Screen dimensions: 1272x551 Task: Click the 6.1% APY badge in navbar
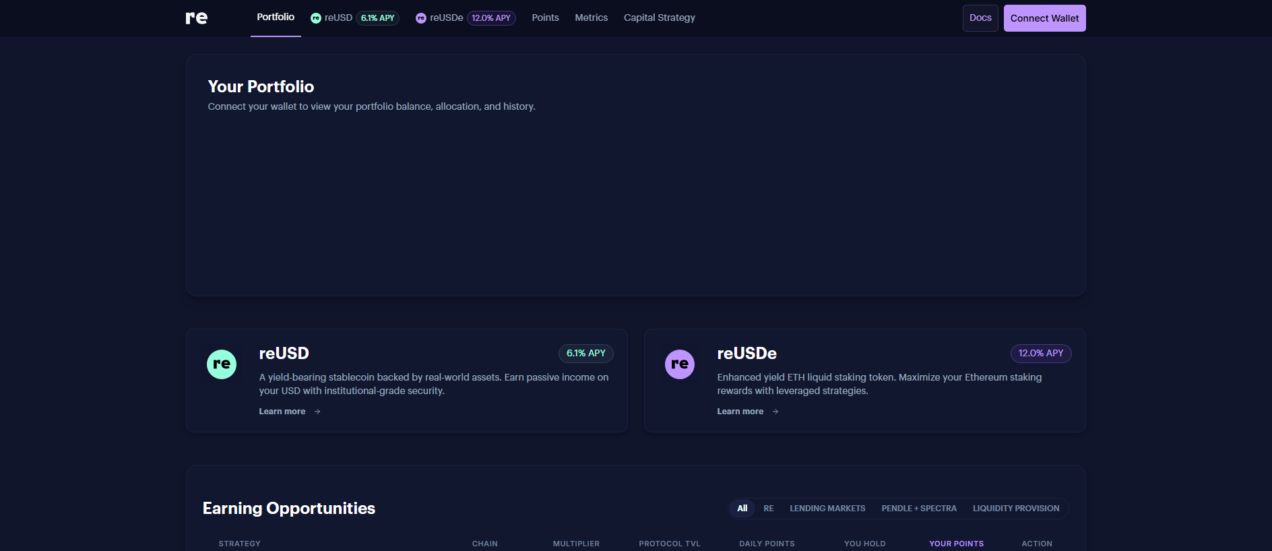(377, 18)
